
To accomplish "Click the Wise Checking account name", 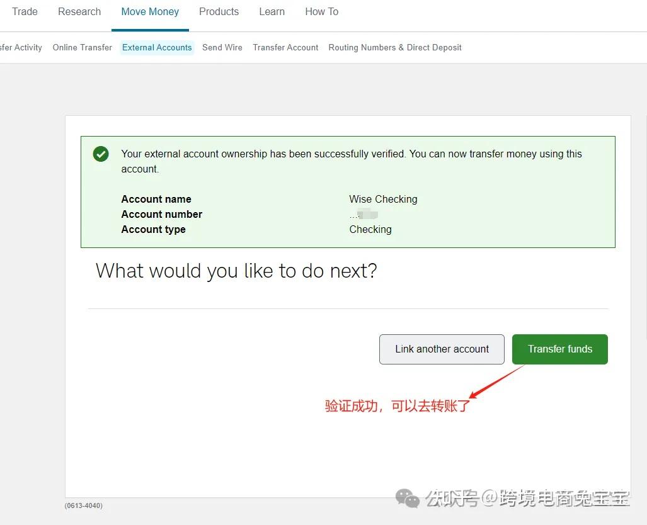I will (382, 199).
